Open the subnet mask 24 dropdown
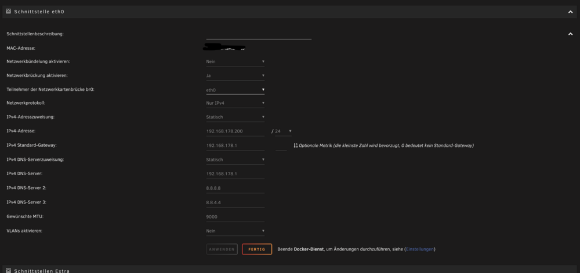The height and width of the screenshot is (273, 580). pos(284,131)
